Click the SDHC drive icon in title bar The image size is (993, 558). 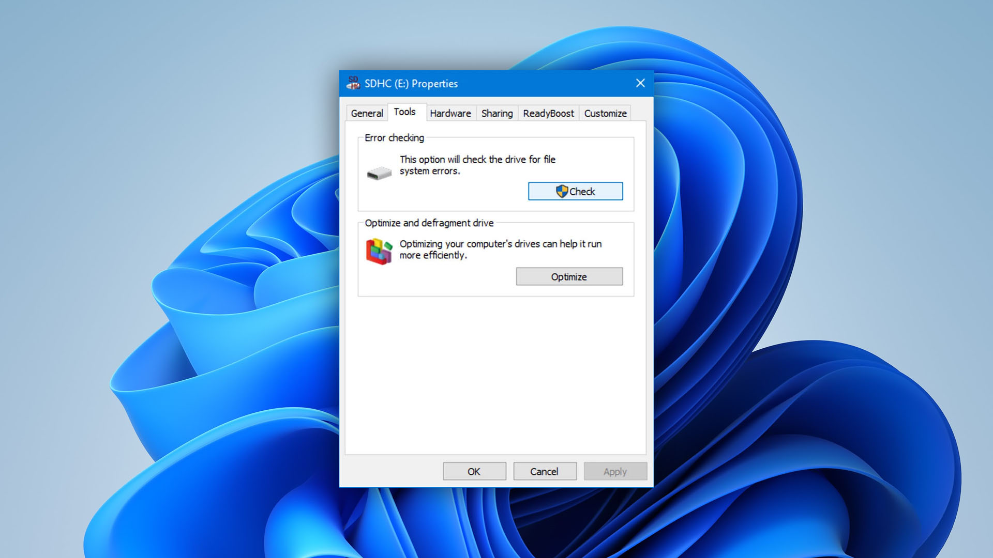[353, 83]
